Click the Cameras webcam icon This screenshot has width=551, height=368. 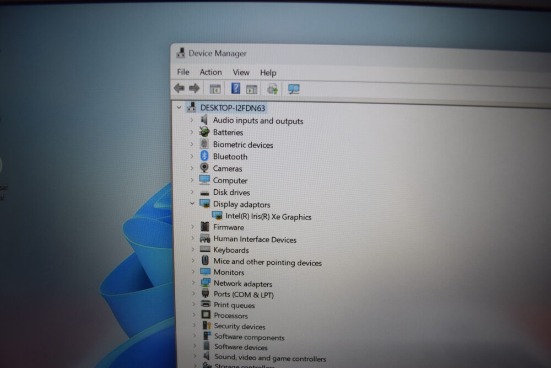point(204,168)
